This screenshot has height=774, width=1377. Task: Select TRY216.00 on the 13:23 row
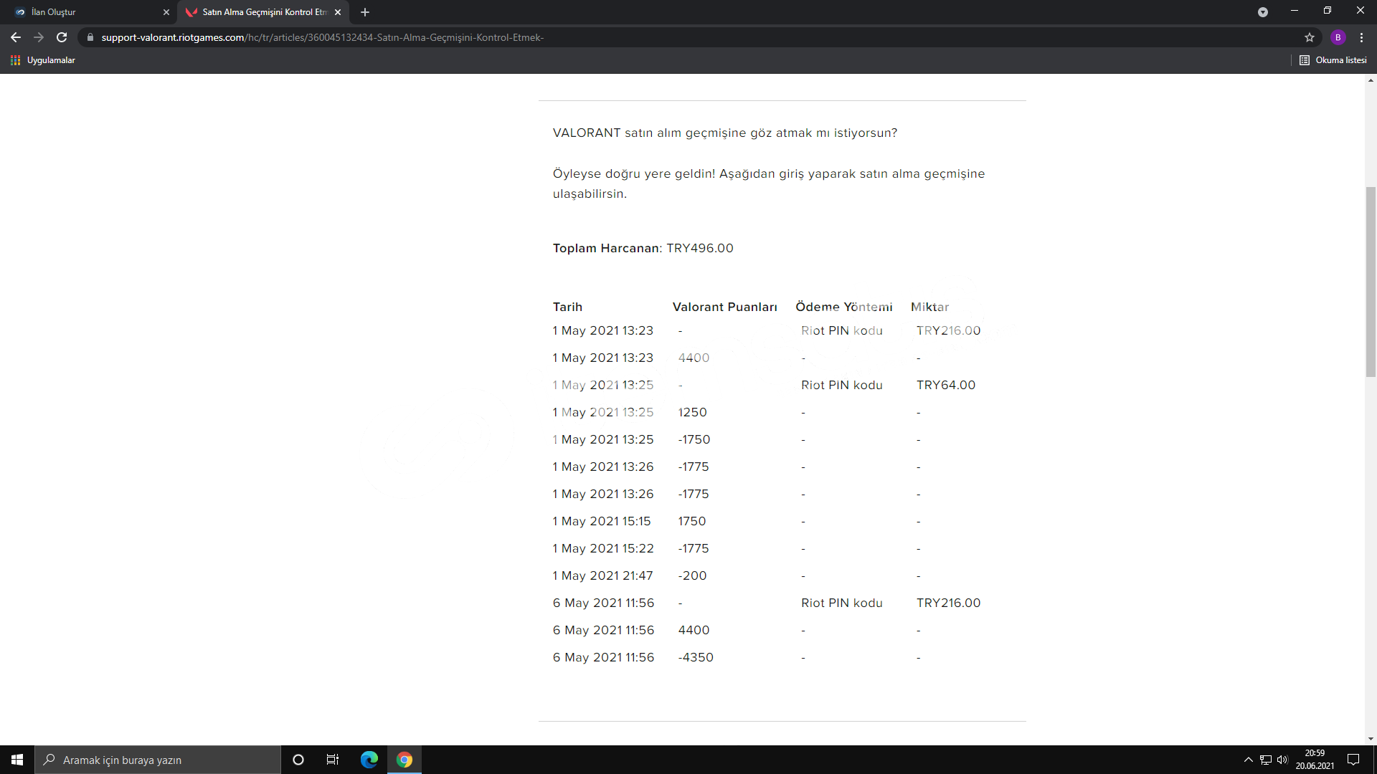pos(948,330)
